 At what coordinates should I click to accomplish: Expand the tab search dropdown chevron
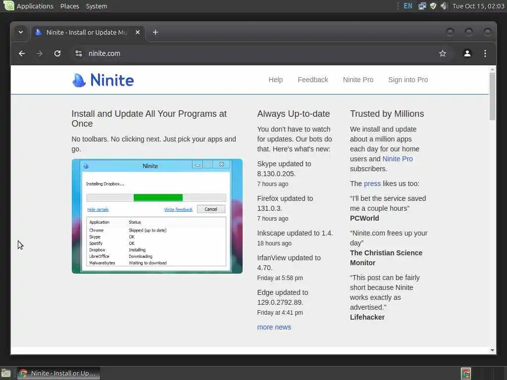point(21,32)
